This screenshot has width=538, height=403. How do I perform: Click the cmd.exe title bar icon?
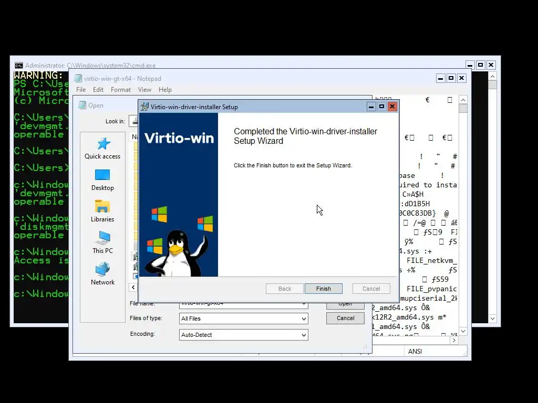pos(19,65)
